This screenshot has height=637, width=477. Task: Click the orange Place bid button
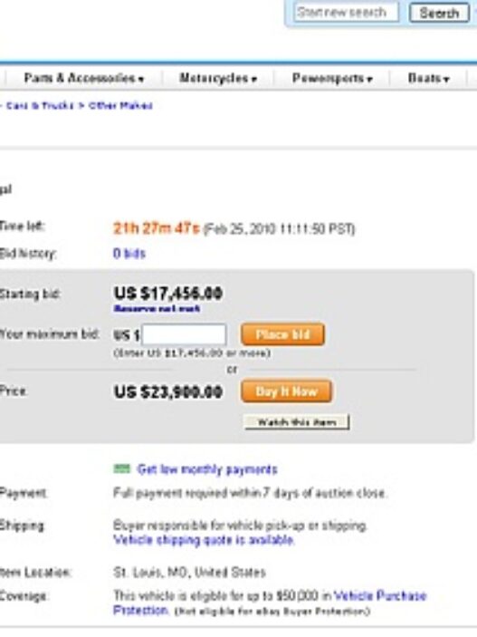click(x=282, y=334)
